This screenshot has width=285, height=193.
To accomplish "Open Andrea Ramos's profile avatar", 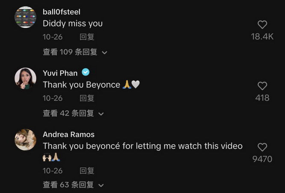I will [25, 140].
